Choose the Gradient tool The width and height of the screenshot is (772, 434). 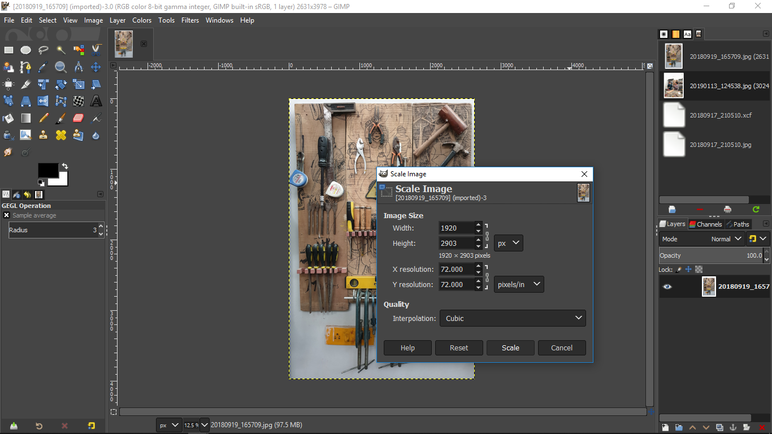click(x=25, y=118)
